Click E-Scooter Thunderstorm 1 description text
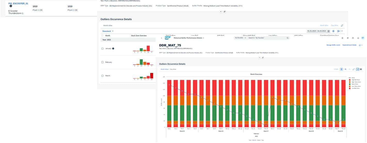This screenshot has width=367, height=143. [16, 12]
